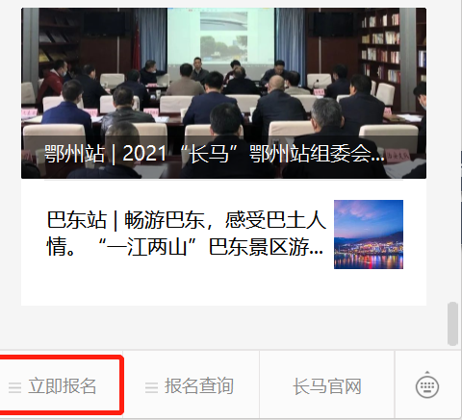Open the 巴东站 畅游巴东 article title

pos(186,234)
